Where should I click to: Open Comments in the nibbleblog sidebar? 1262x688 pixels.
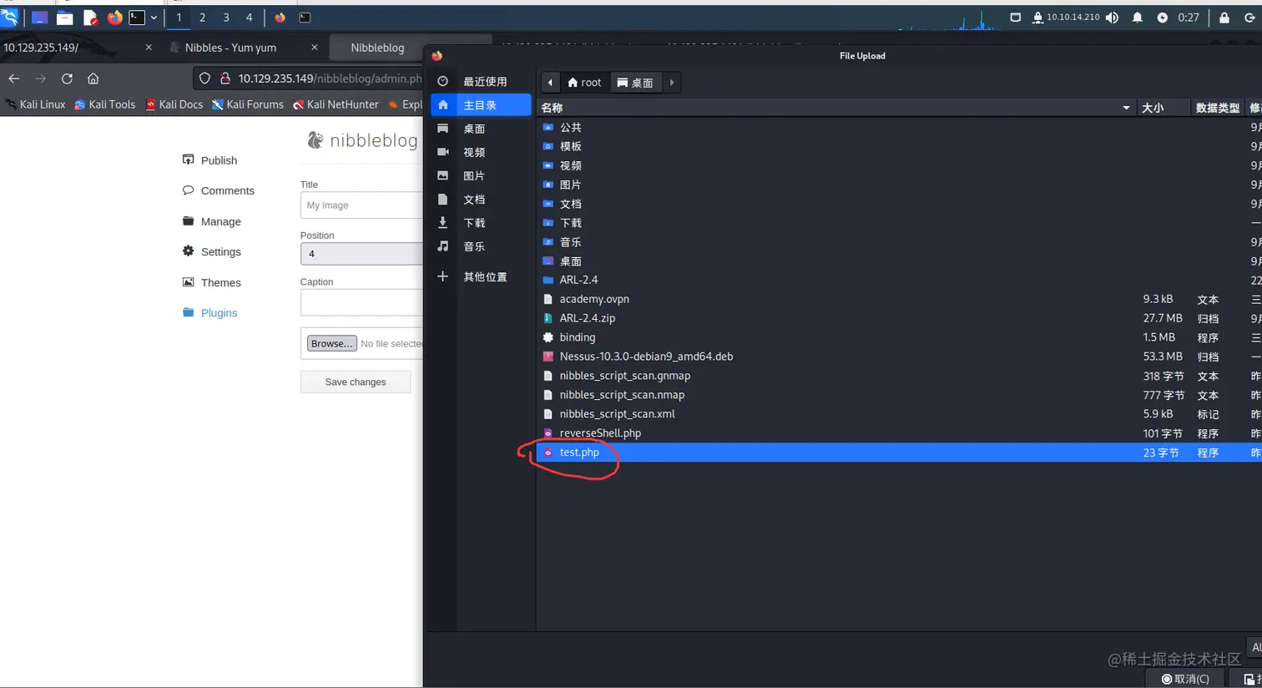219,190
